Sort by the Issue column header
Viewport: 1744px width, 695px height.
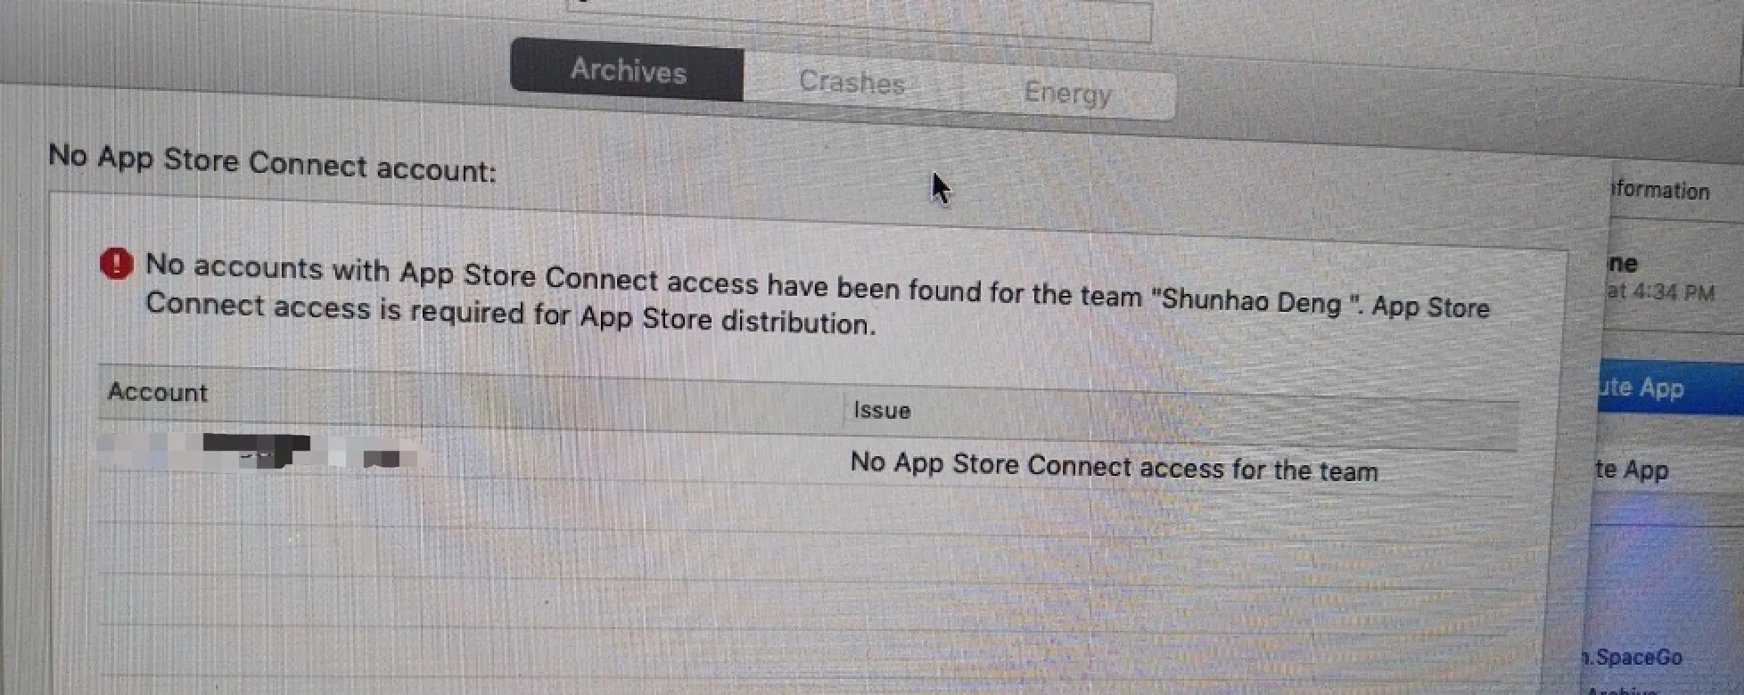(882, 410)
